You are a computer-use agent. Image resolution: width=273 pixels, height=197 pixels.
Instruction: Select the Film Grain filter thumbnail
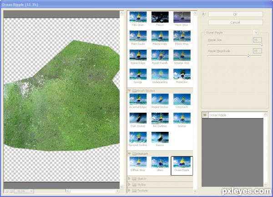[138, 17]
